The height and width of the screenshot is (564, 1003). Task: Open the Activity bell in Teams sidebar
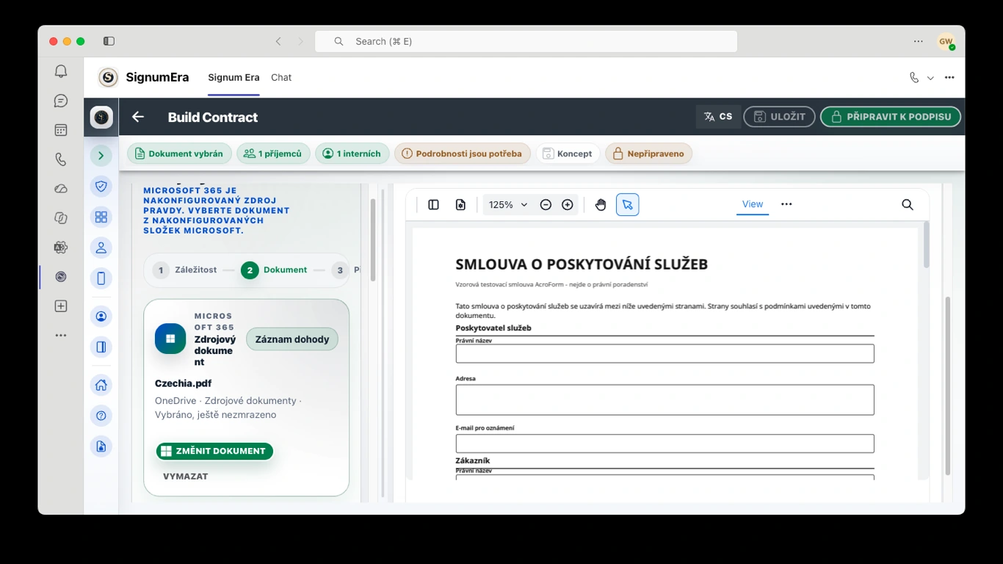click(x=61, y=71)
